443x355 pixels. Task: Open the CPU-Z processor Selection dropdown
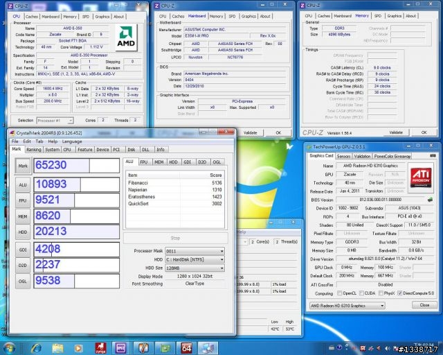55,121
